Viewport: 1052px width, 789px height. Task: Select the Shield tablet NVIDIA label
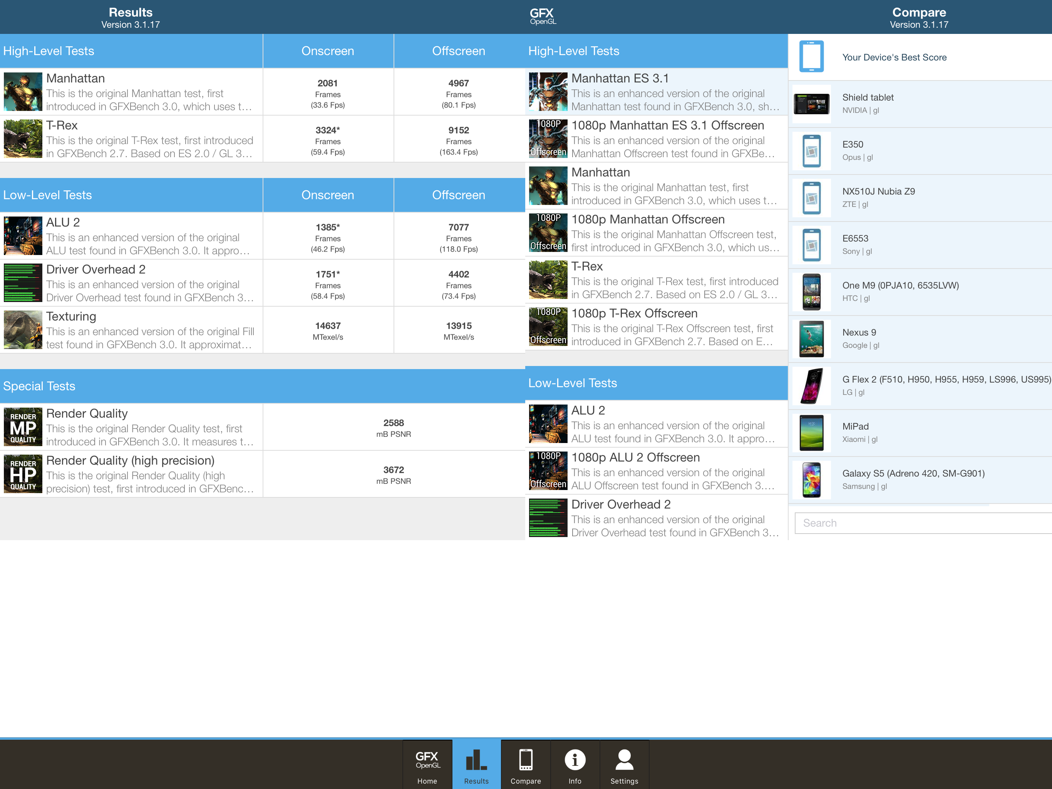(868, 103)
